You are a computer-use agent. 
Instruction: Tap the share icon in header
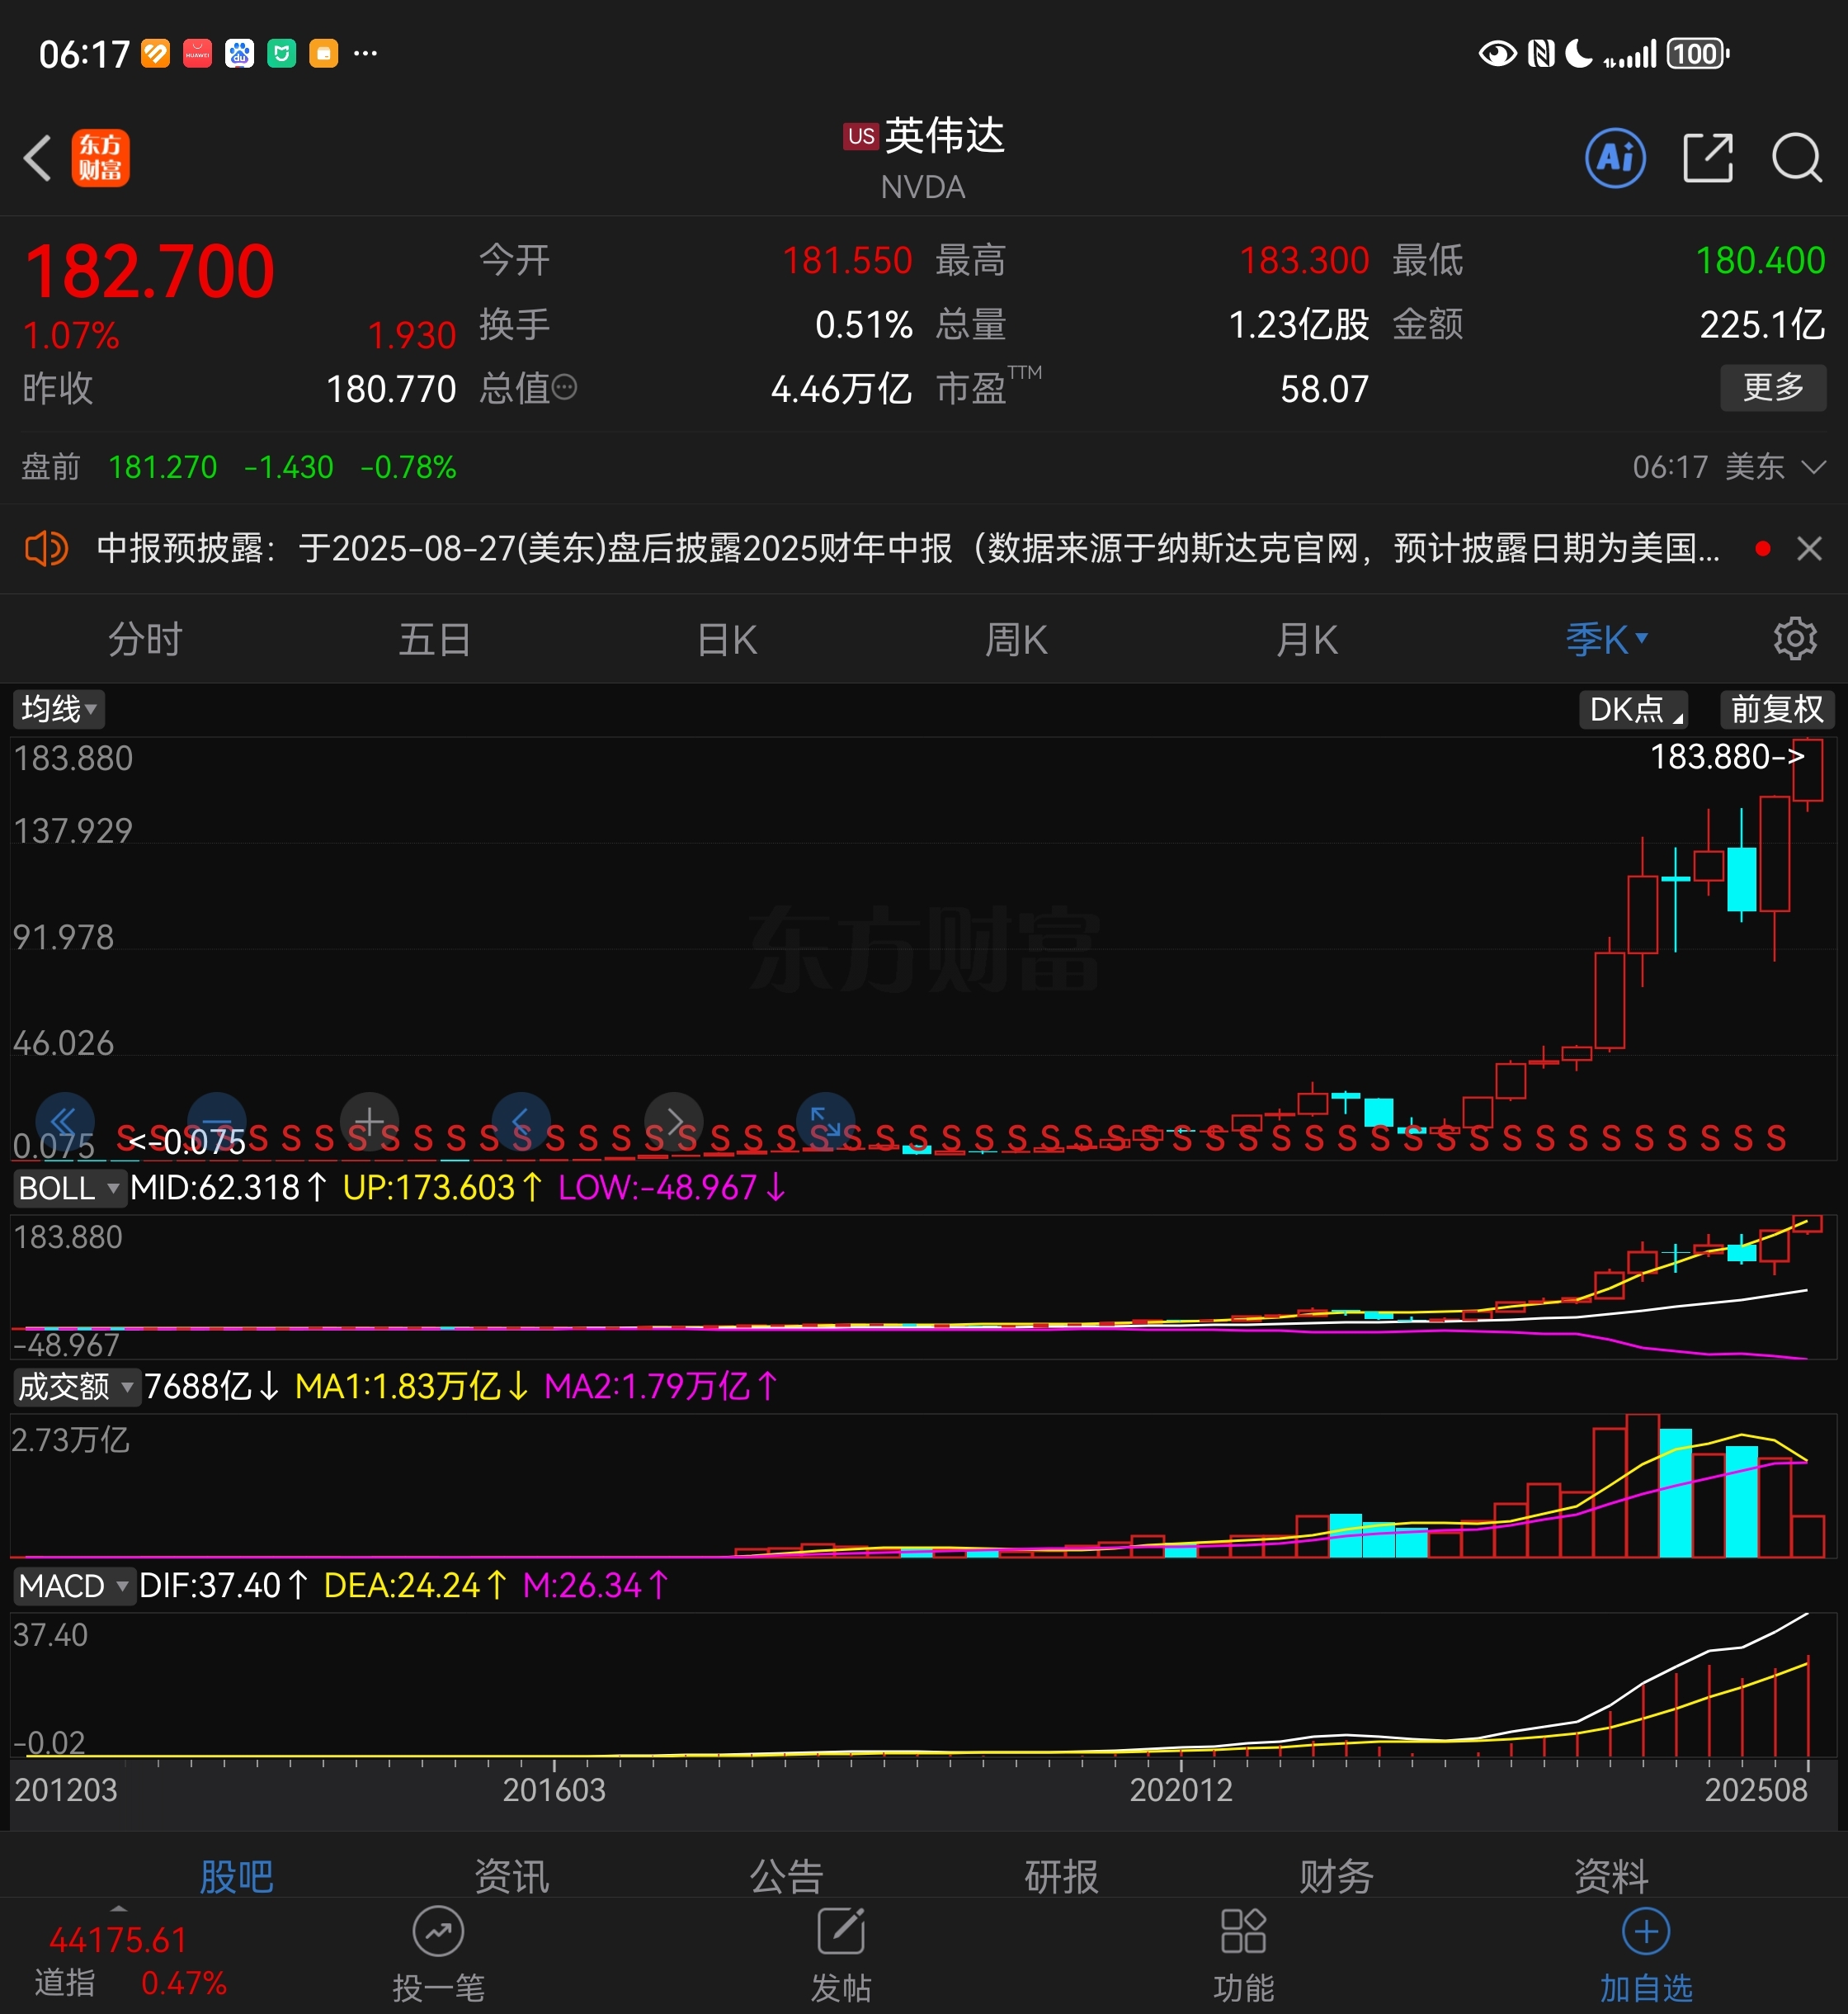click(1708, 158)
